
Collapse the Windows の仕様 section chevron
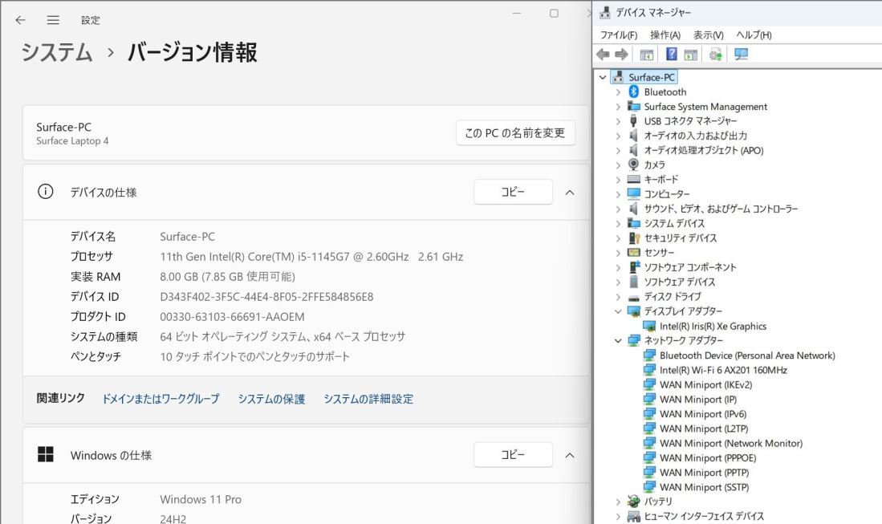[x=570, y=455]
